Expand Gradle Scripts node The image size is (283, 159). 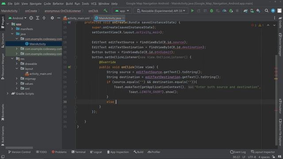pos(8,94)
